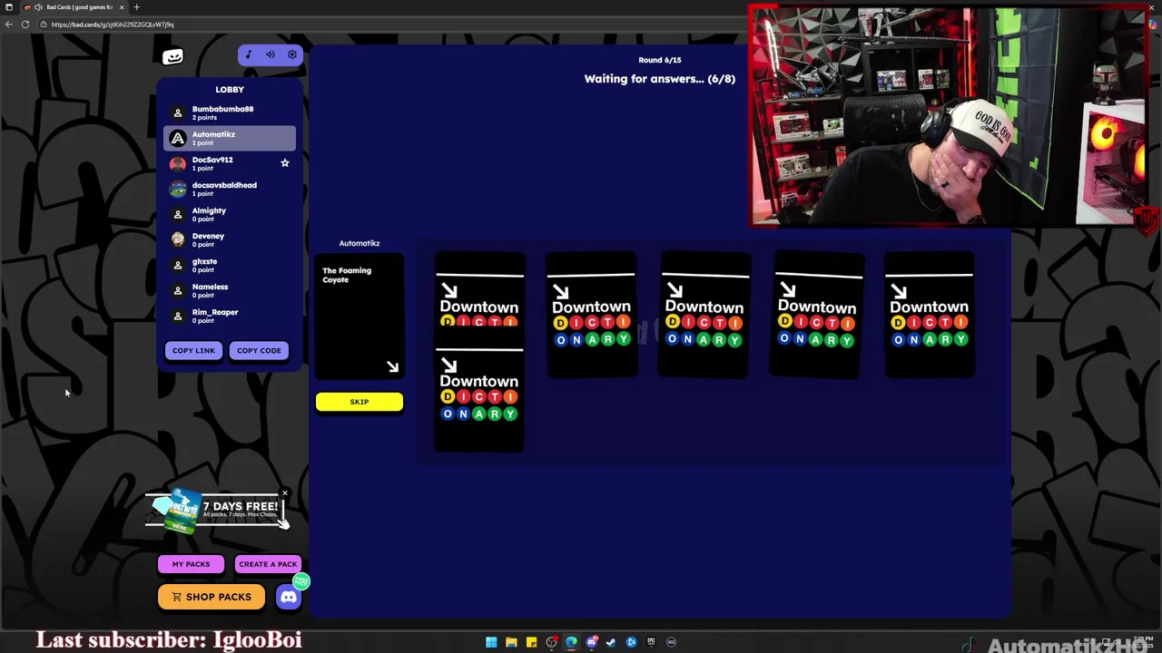The height and width of the screenshot is (653, 1162).
Task: Click the last Downtown Dictionary card
Action: tap(930, 315)
